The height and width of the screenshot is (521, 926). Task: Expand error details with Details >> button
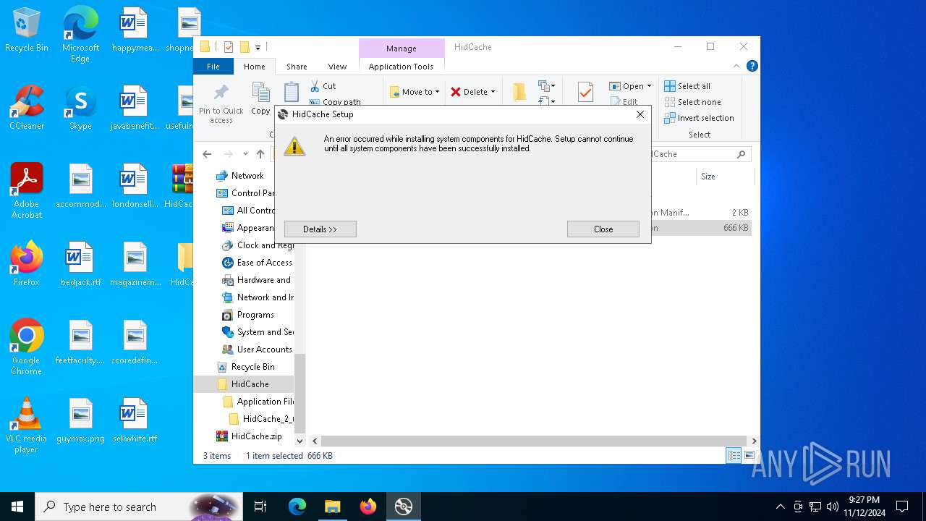pyautogui.click(x=320, y=229)
